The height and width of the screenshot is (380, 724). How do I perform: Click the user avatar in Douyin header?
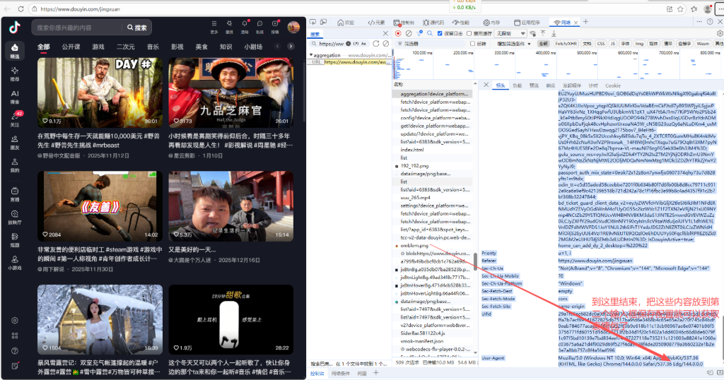click(293, 28)
